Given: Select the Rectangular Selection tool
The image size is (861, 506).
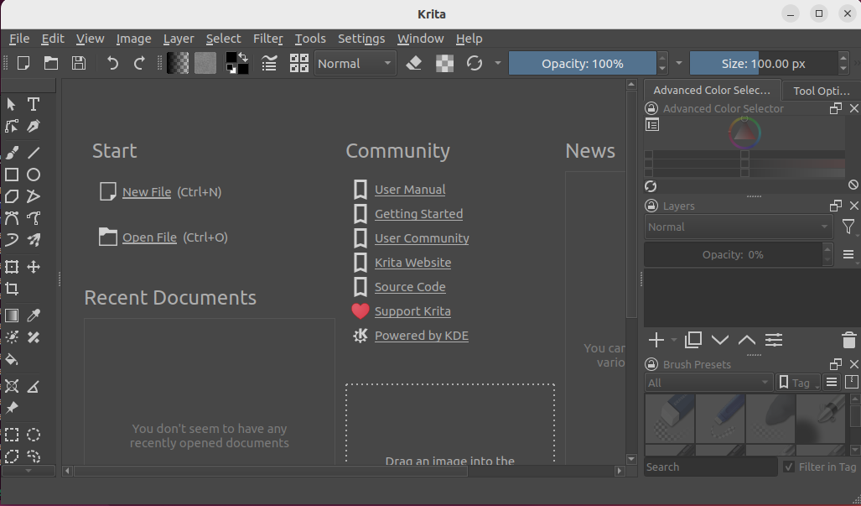Looking at the screenshot, I should (12, 436).
